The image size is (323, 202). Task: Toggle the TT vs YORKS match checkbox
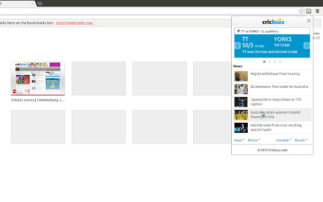239,31
